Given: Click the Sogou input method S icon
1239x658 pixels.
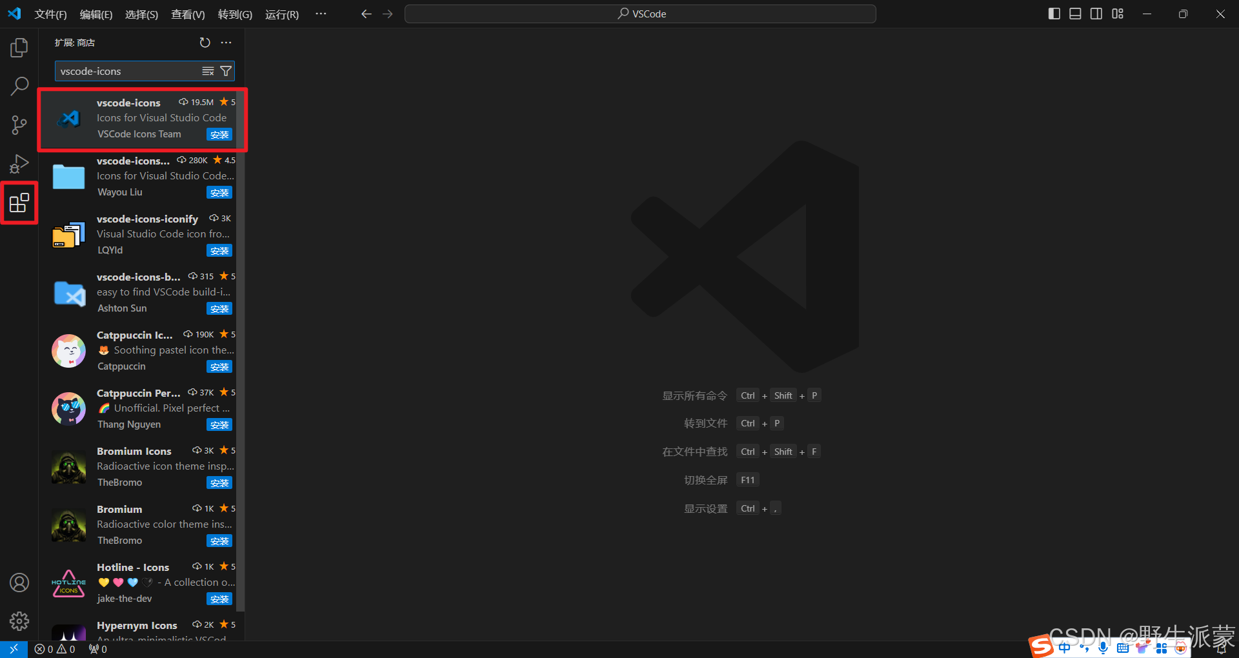Looking at the screenshot, I should pos(1041,646).
